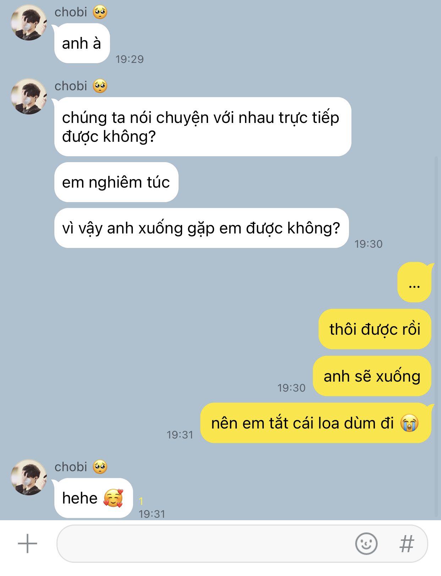Click the chobi name above 'hehe'
This screenshot has width=441, height=576.
pos(71,467)
